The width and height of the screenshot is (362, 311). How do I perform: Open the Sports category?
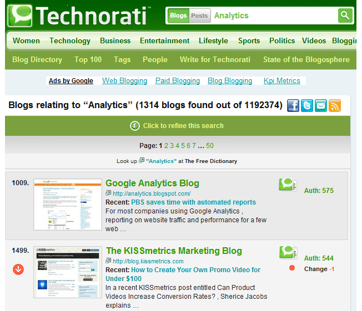tap(249, 41)
